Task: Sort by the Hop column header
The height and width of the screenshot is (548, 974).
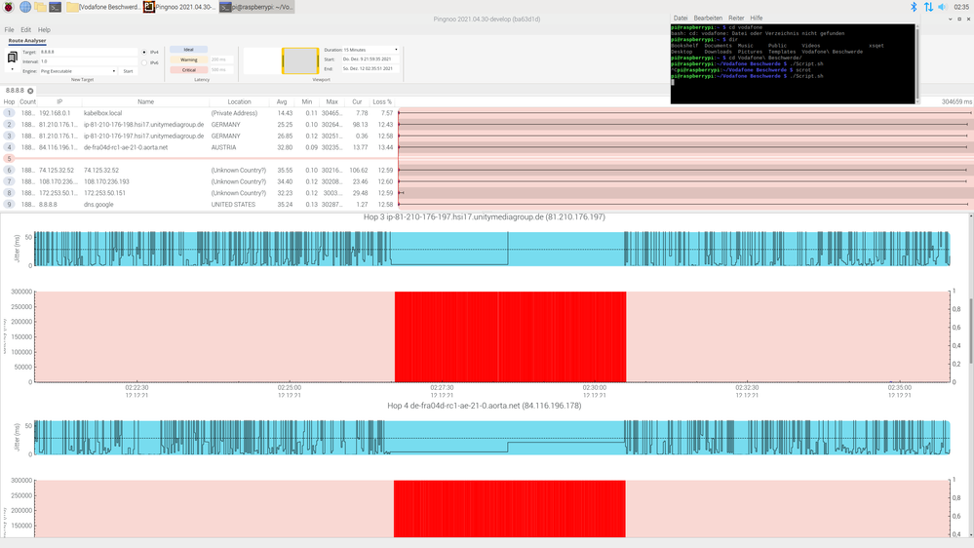Action: pos(10,101)
